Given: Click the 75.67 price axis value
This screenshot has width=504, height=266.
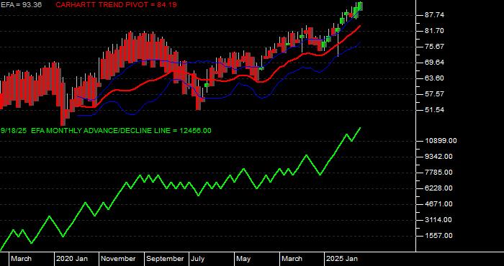Looking at the screenshot, I should click(x=434, y=47).
